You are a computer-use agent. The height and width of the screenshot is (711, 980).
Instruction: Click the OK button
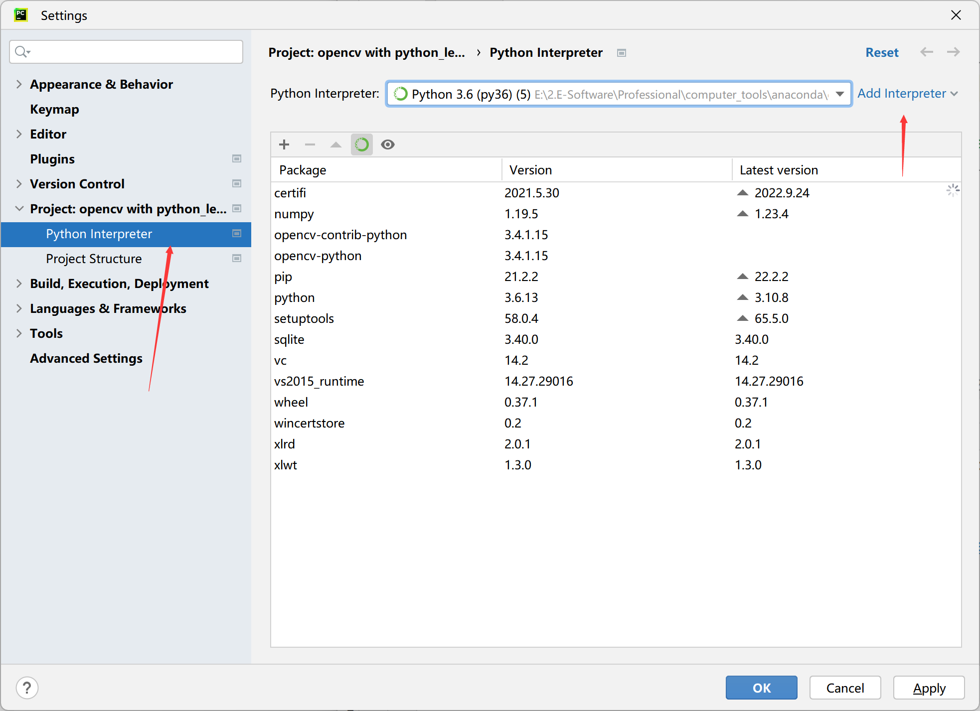(761, 688)
